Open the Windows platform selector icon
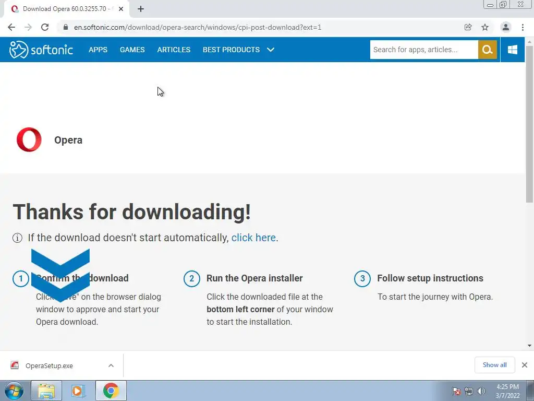The width and height of the screenshot is (534, 401). (512, 50)
